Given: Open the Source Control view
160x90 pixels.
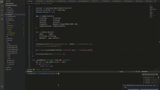Looking at the screenshot, I should point(2,10).
